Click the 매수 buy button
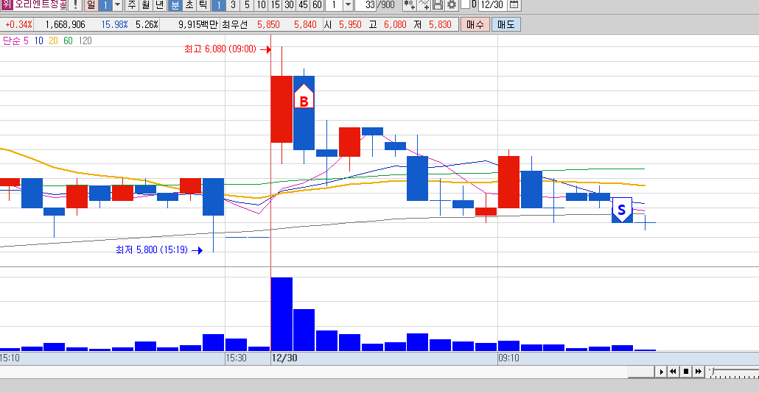Screen dimensions: 759x393 tap(475, 24)
